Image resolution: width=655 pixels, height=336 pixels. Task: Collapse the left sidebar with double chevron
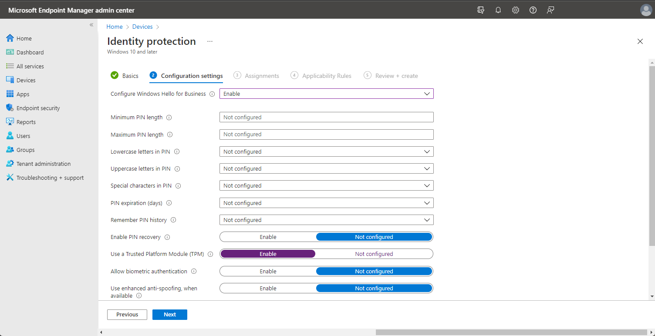pos(91,25)
